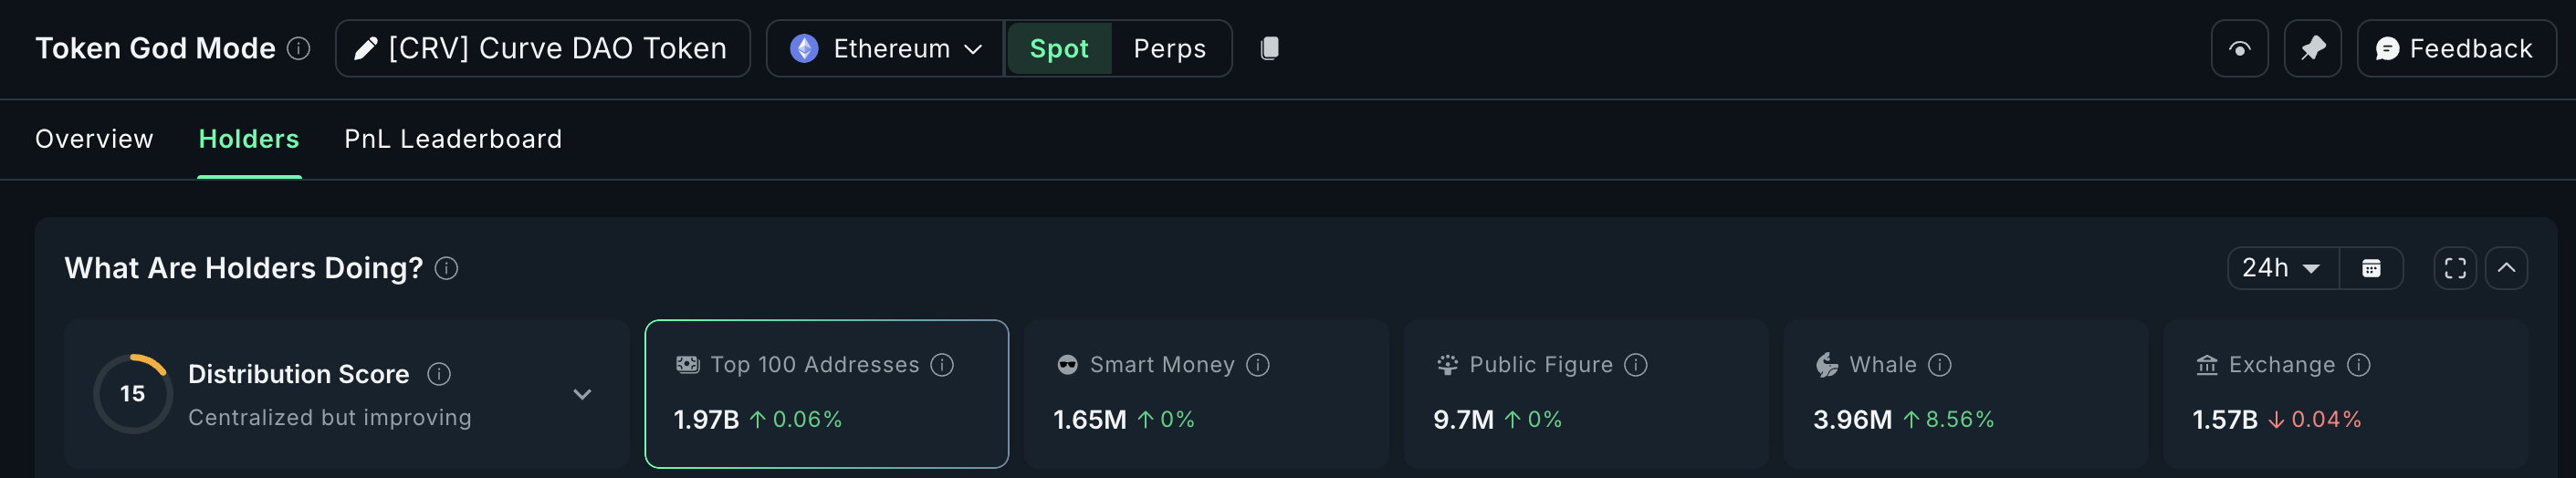Click info icon next to Exchange

(2359, 365)
